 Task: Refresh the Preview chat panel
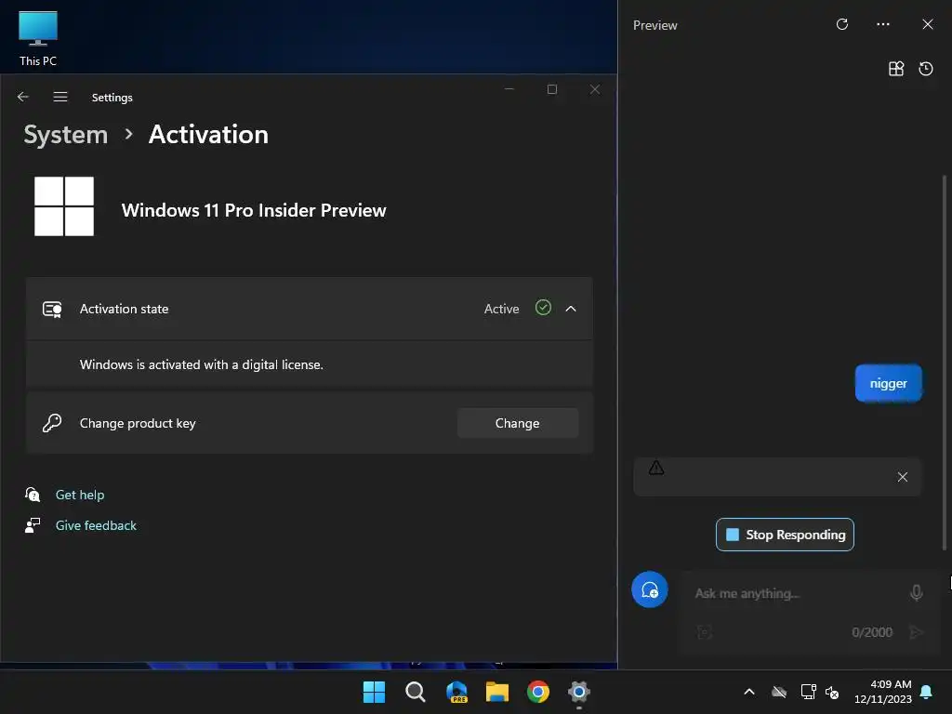[x=842, y=24]
